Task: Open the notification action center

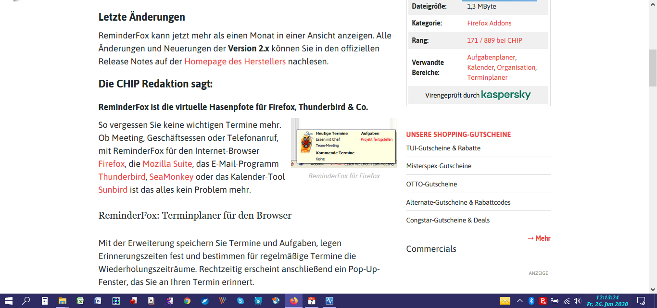Action: (x=641, y=301)
